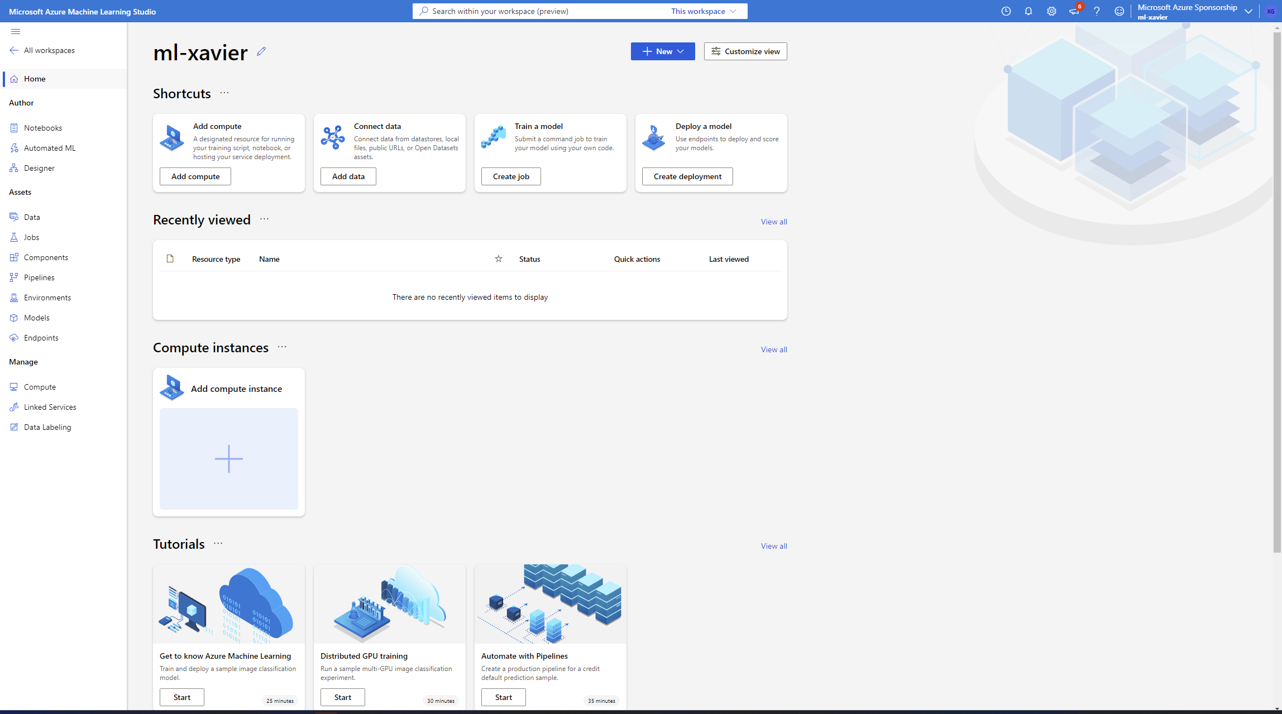Screen dimensions: 1282x714
Task: Click the Add compute instance plus tile
Action: pyautogui.click(x=229, y=458)
